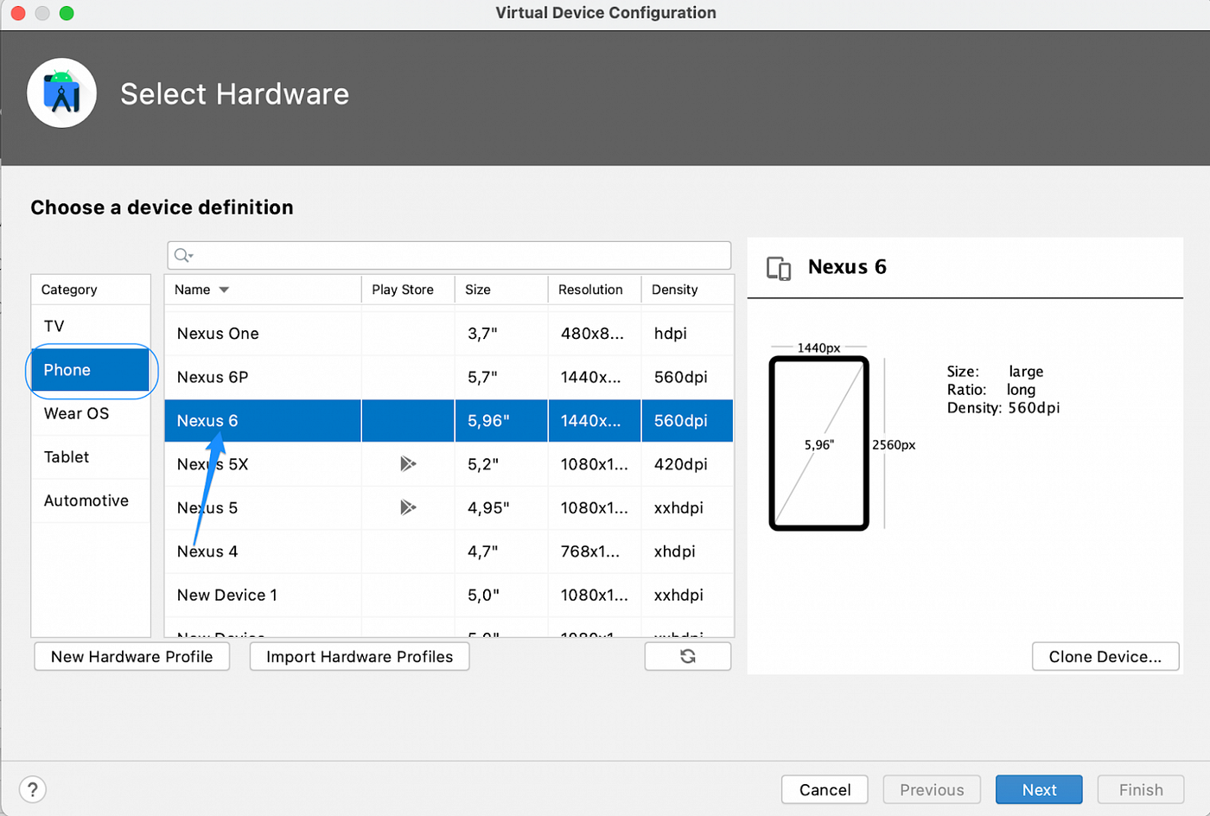Click the New Hardware Profile button
The width and height of the screenshot is (1210, 816).
pos(132,656)
